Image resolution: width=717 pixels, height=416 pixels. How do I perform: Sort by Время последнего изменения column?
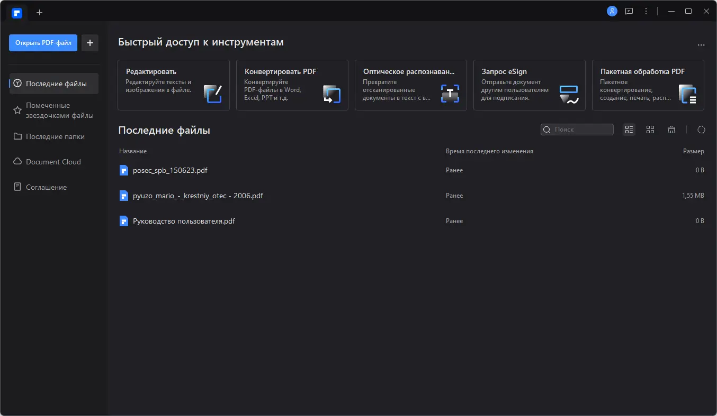[489, 151]
